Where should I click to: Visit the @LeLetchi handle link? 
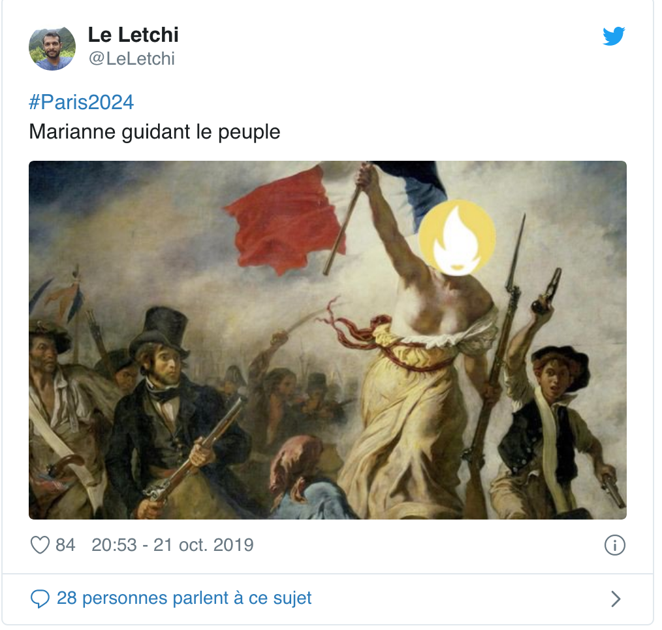click(x=131, y=59)
